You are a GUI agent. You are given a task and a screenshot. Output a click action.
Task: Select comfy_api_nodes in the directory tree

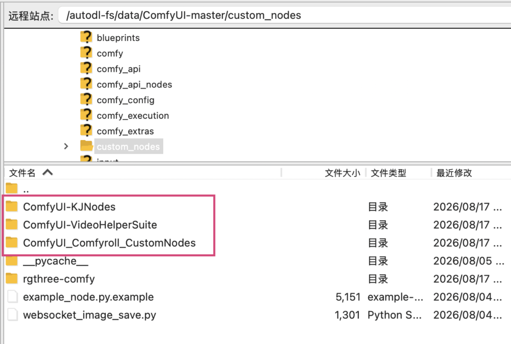[134, 85]
